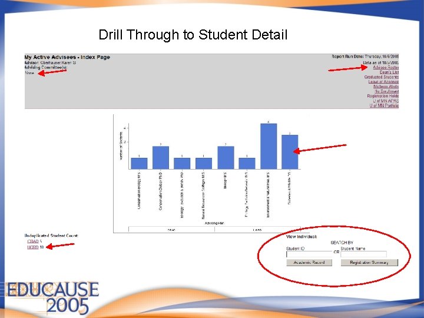This screenshot has height=318, width=424.
Task: Click the Academic Record button
Action: coord(309,262)
